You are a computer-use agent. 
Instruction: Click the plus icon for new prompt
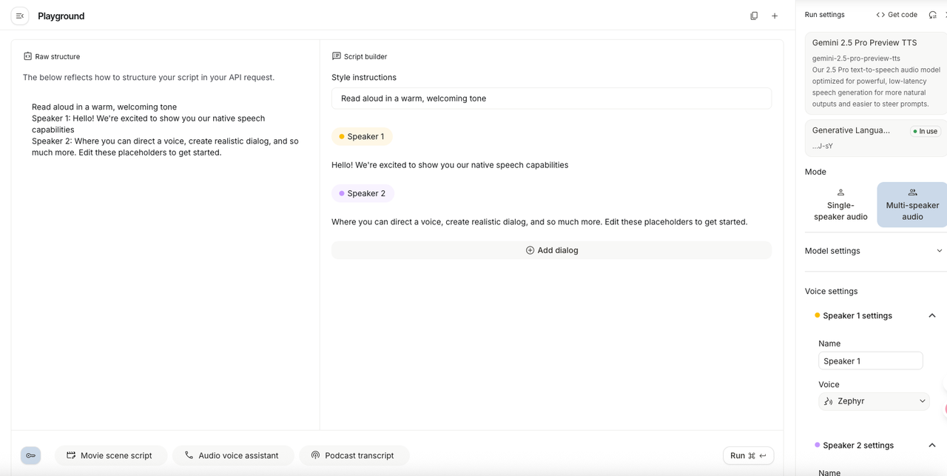775,16
